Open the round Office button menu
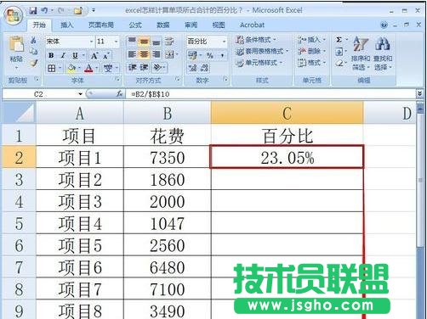The image size is (427, 319). [x=13, y=15]
